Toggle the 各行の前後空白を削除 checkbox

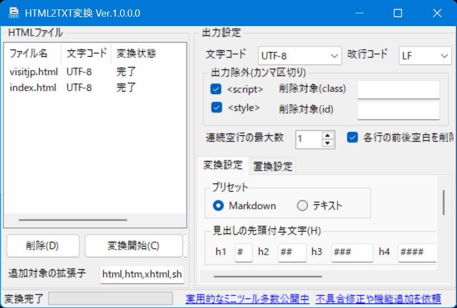(x=352, y=138)
